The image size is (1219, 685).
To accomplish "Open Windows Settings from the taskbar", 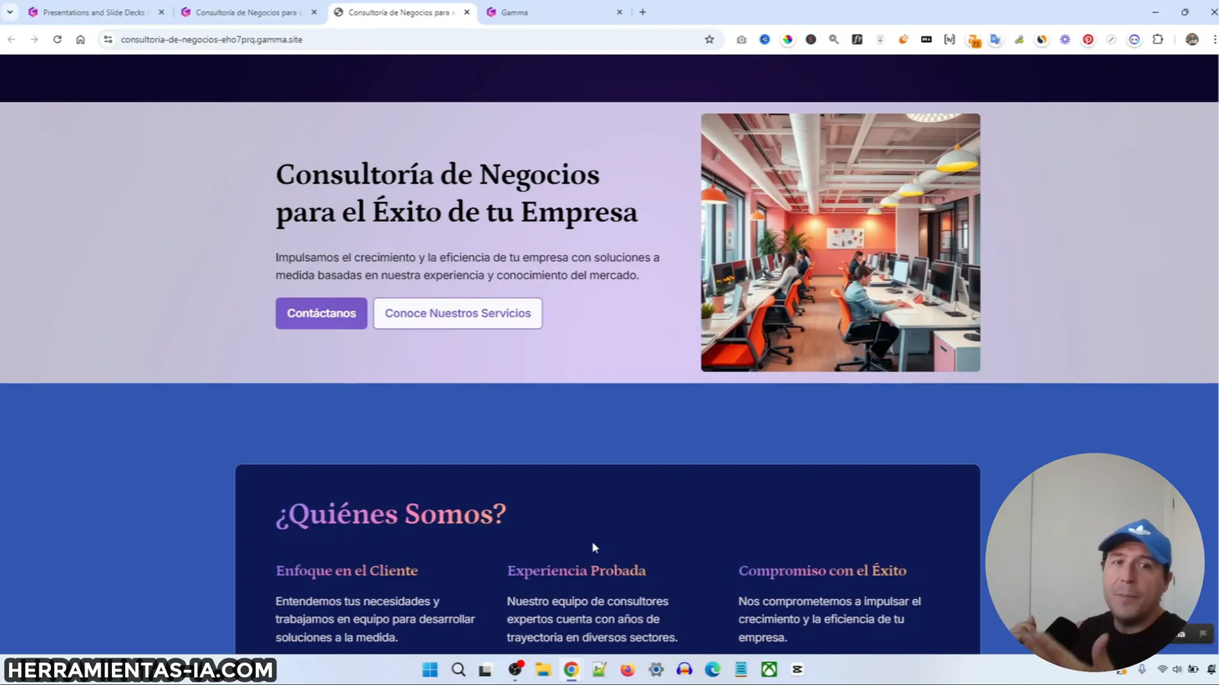I will click(x=656, y=670).
